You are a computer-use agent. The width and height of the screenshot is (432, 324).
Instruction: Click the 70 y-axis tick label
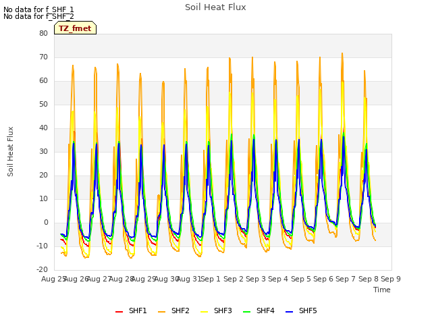[43, 57]
